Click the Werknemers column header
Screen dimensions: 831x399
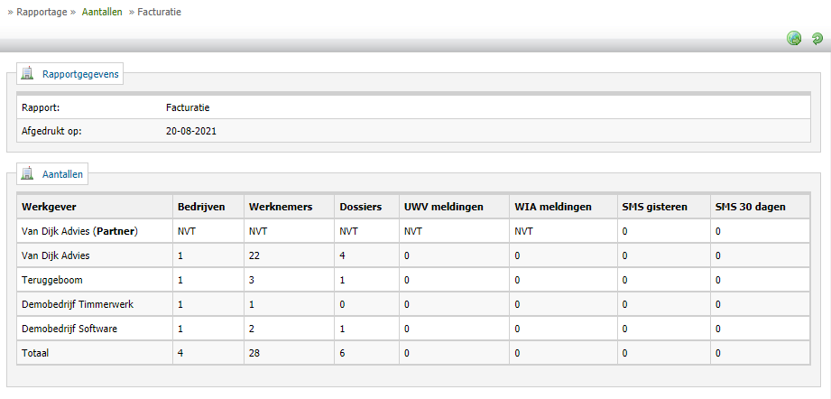point(281,207)
